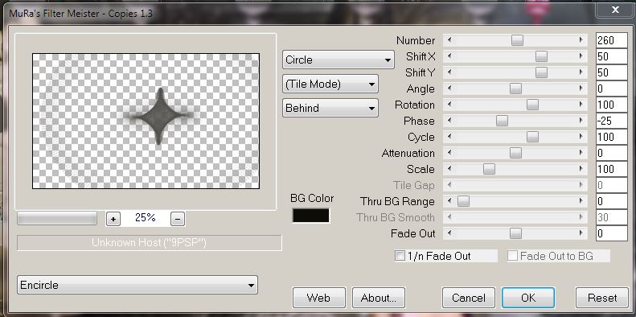Click the Number slider's right arrow
636x317 pixels.
pos(581,40)
